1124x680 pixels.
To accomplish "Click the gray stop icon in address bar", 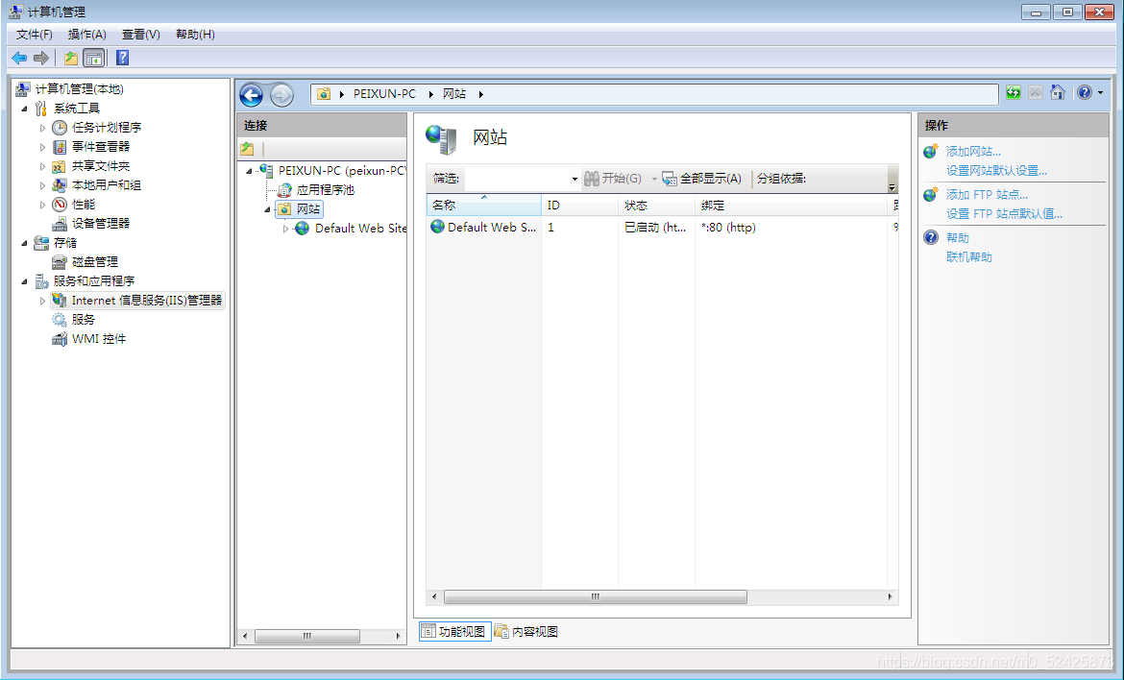I will (x=1035, y=92).
